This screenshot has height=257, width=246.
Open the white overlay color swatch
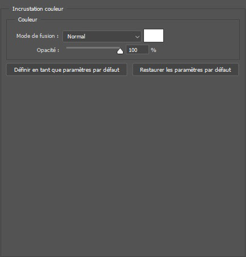coord(154,36)
